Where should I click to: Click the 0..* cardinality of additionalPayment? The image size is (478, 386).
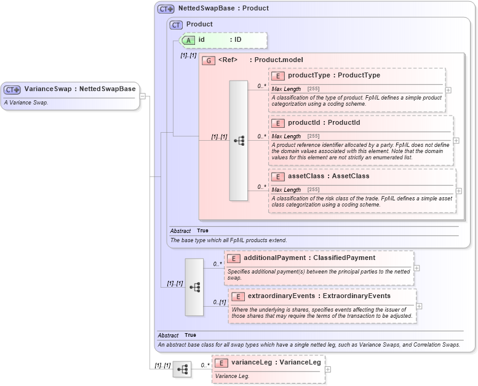point(218,264)
